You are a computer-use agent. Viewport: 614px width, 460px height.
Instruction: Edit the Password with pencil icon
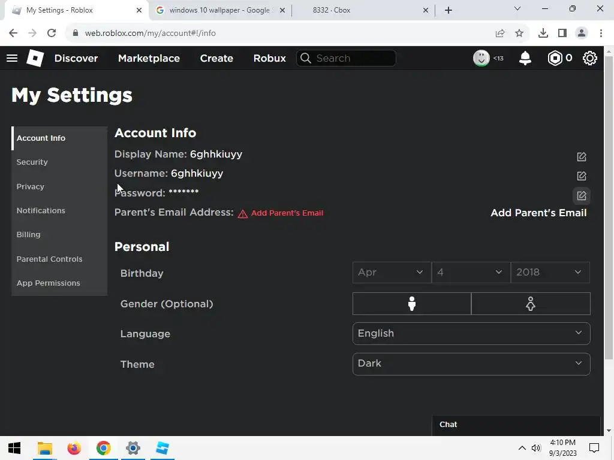[x=582, y=196]
